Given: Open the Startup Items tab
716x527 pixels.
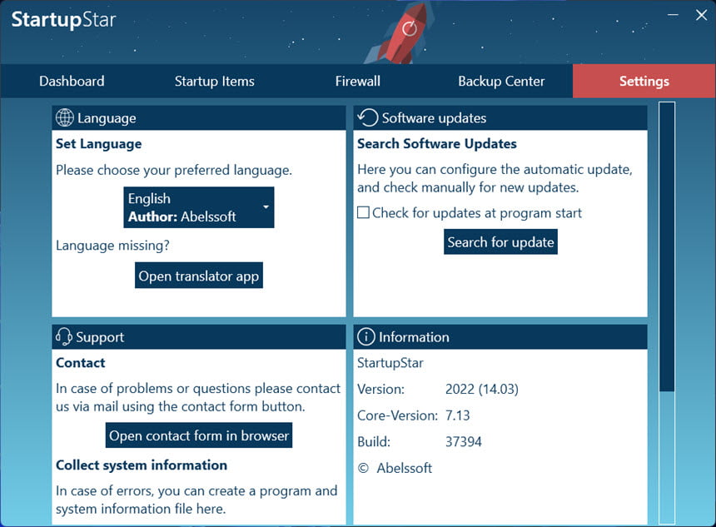Looking at the screenshot, I should tap(215, 82).
